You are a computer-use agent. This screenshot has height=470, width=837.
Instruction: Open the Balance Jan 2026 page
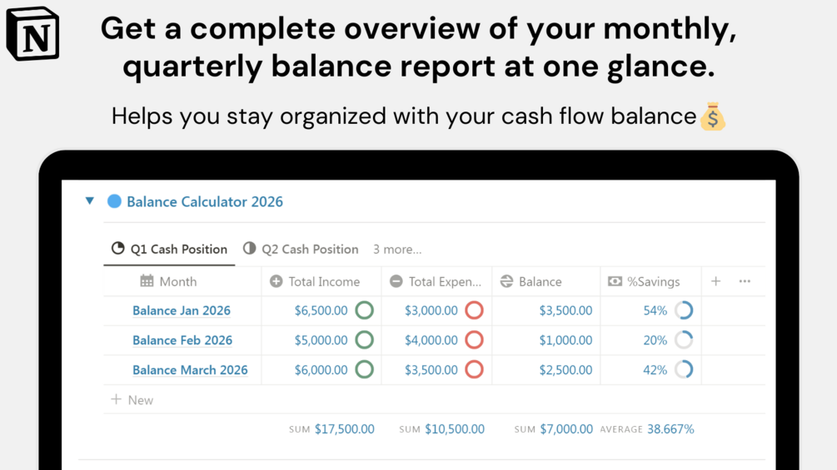(182, 310)
